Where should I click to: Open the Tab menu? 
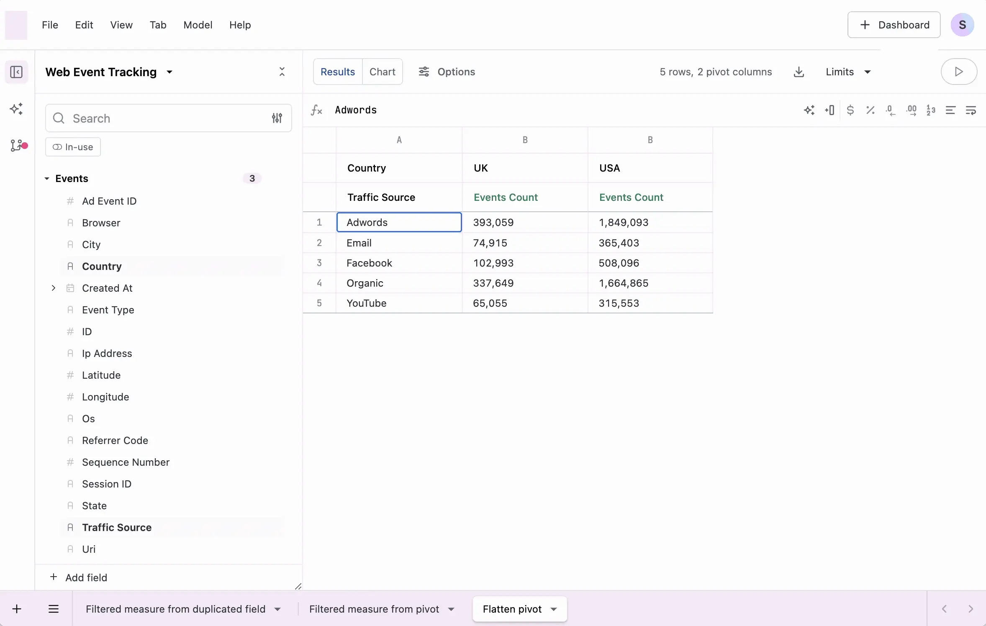(158, 25)
